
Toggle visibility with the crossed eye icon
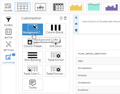click(x=76, y=24)
